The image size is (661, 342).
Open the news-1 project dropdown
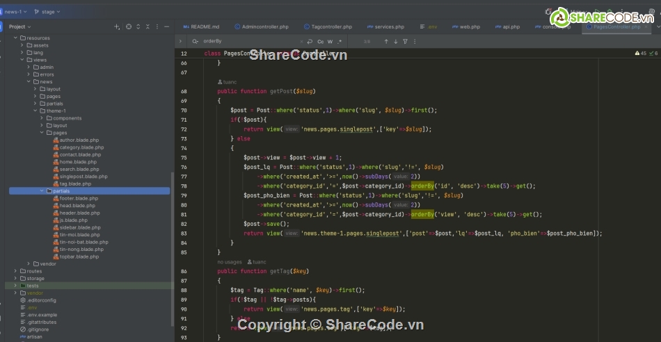(x=15, y=12)
